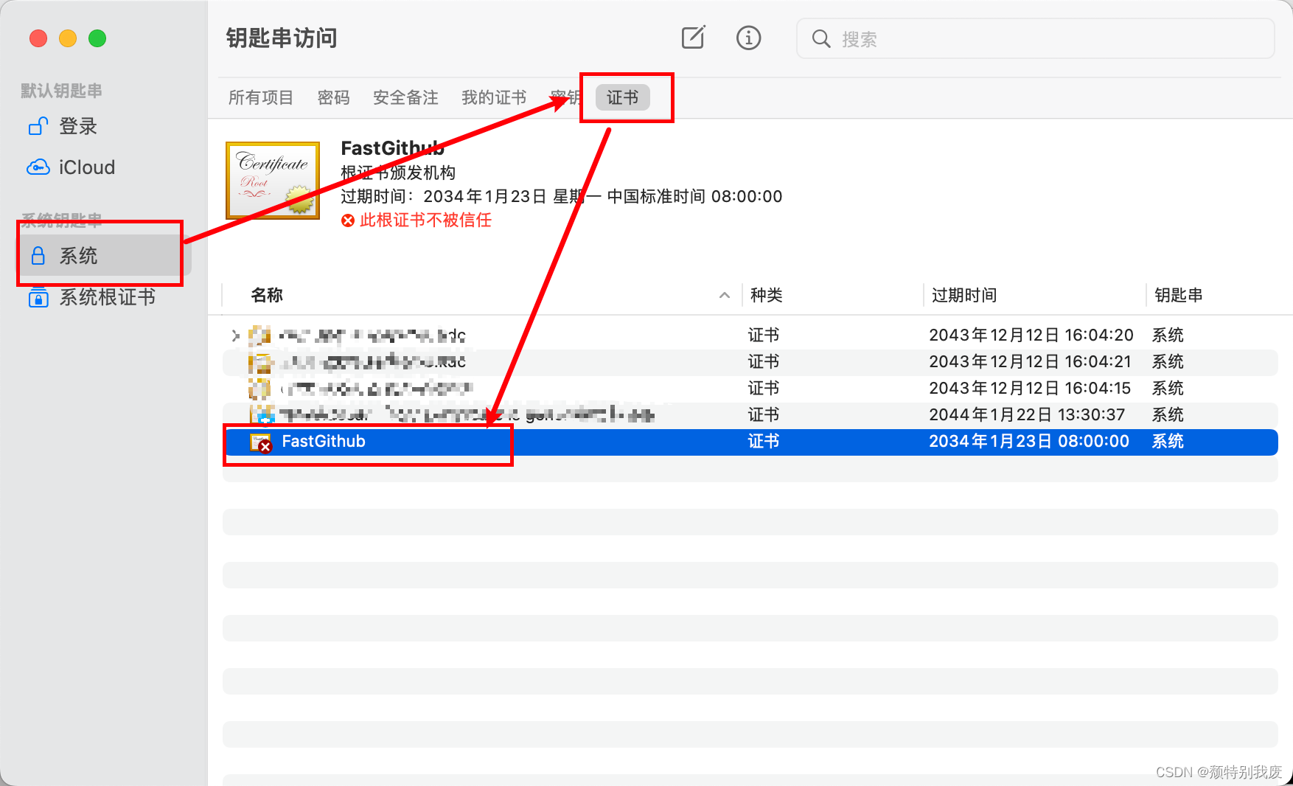Select the unlocked padlock icon beside 登录
Screen dimensions: 1293x786
pos(37,126)
